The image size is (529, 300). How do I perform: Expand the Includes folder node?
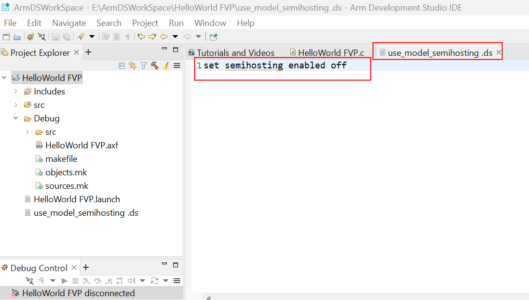point(16,91)
